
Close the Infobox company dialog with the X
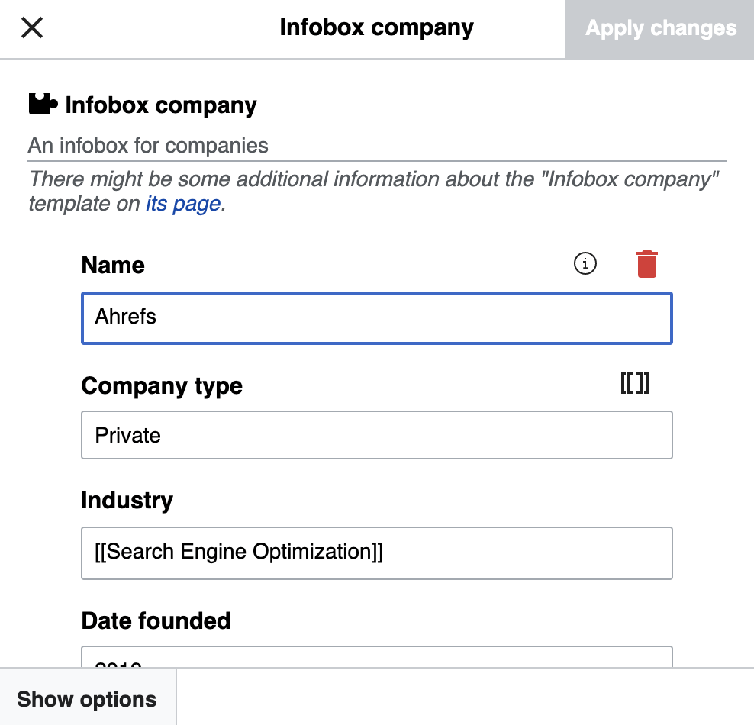31,28
